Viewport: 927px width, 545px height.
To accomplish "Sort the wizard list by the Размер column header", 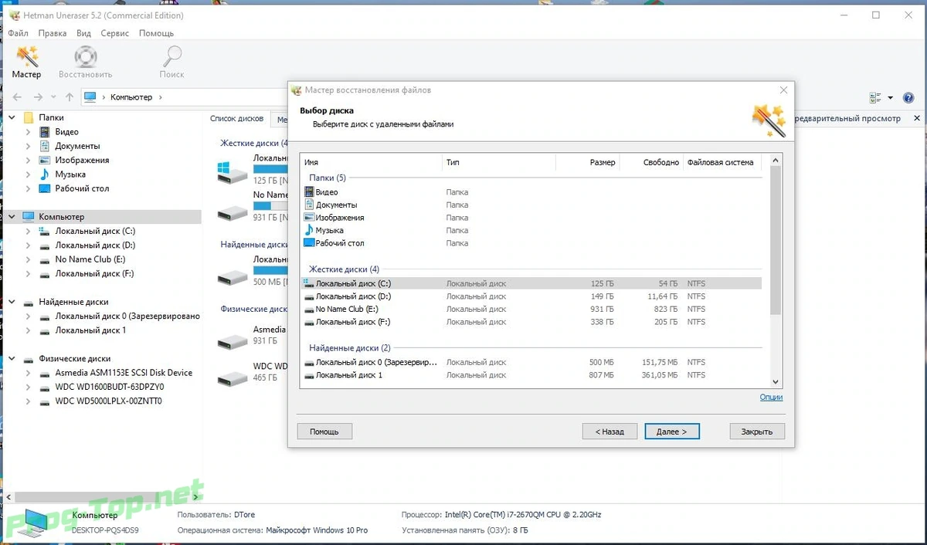I will coord(588,162).
